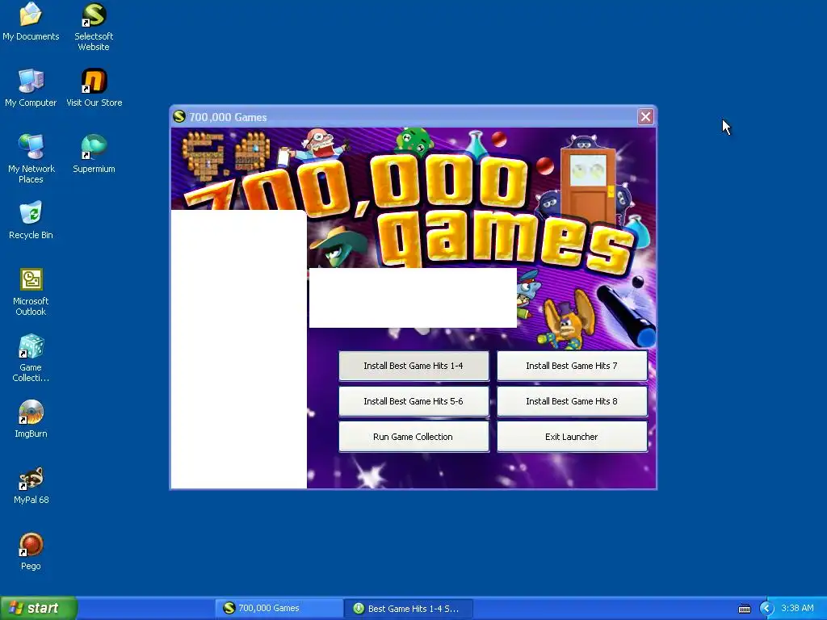
Task: Click the 3:38 AM system clock
Action: pyautogui.click(x=797, y=609)
